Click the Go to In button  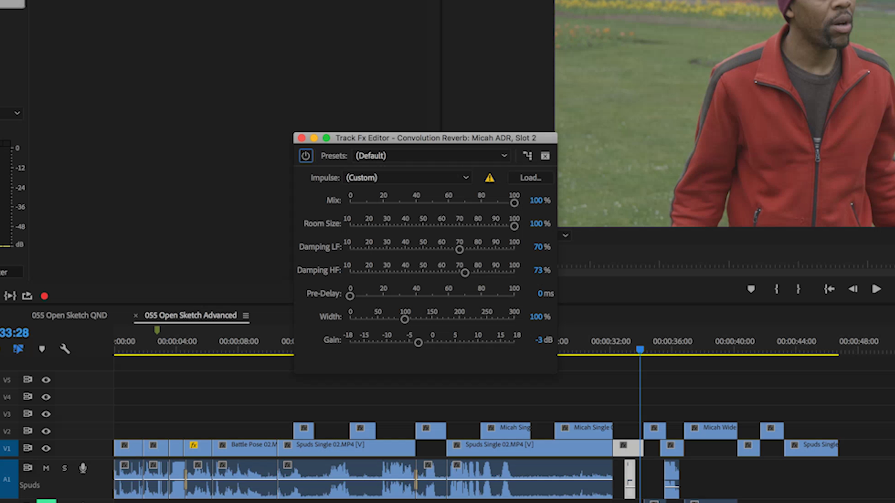click(829, 289)
